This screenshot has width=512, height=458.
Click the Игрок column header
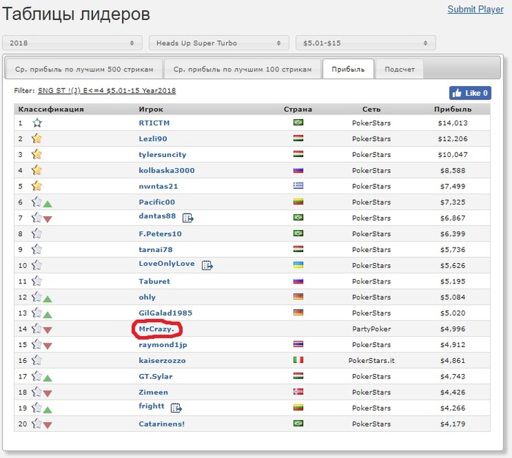151,110
